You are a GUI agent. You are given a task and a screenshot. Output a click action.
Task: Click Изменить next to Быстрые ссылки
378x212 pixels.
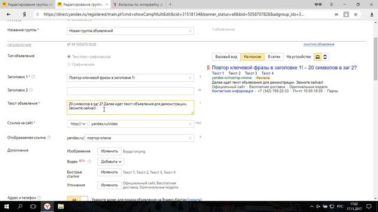tap(109, 172)
